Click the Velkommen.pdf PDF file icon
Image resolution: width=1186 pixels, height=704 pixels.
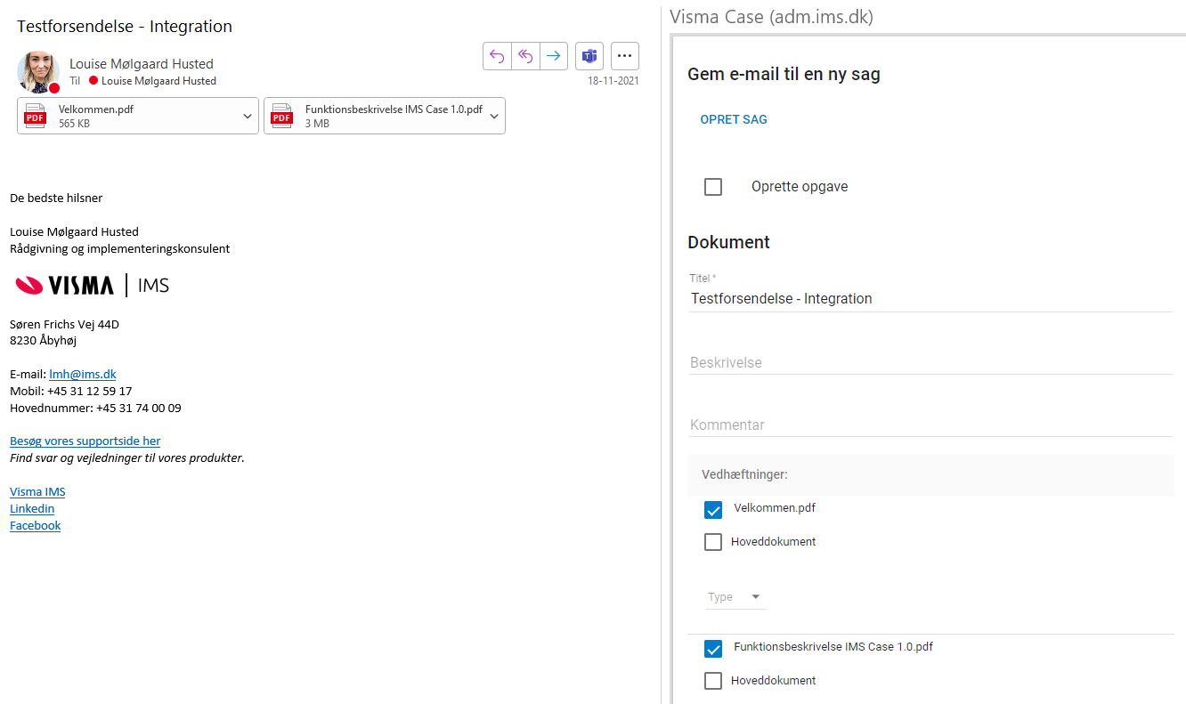35,116
